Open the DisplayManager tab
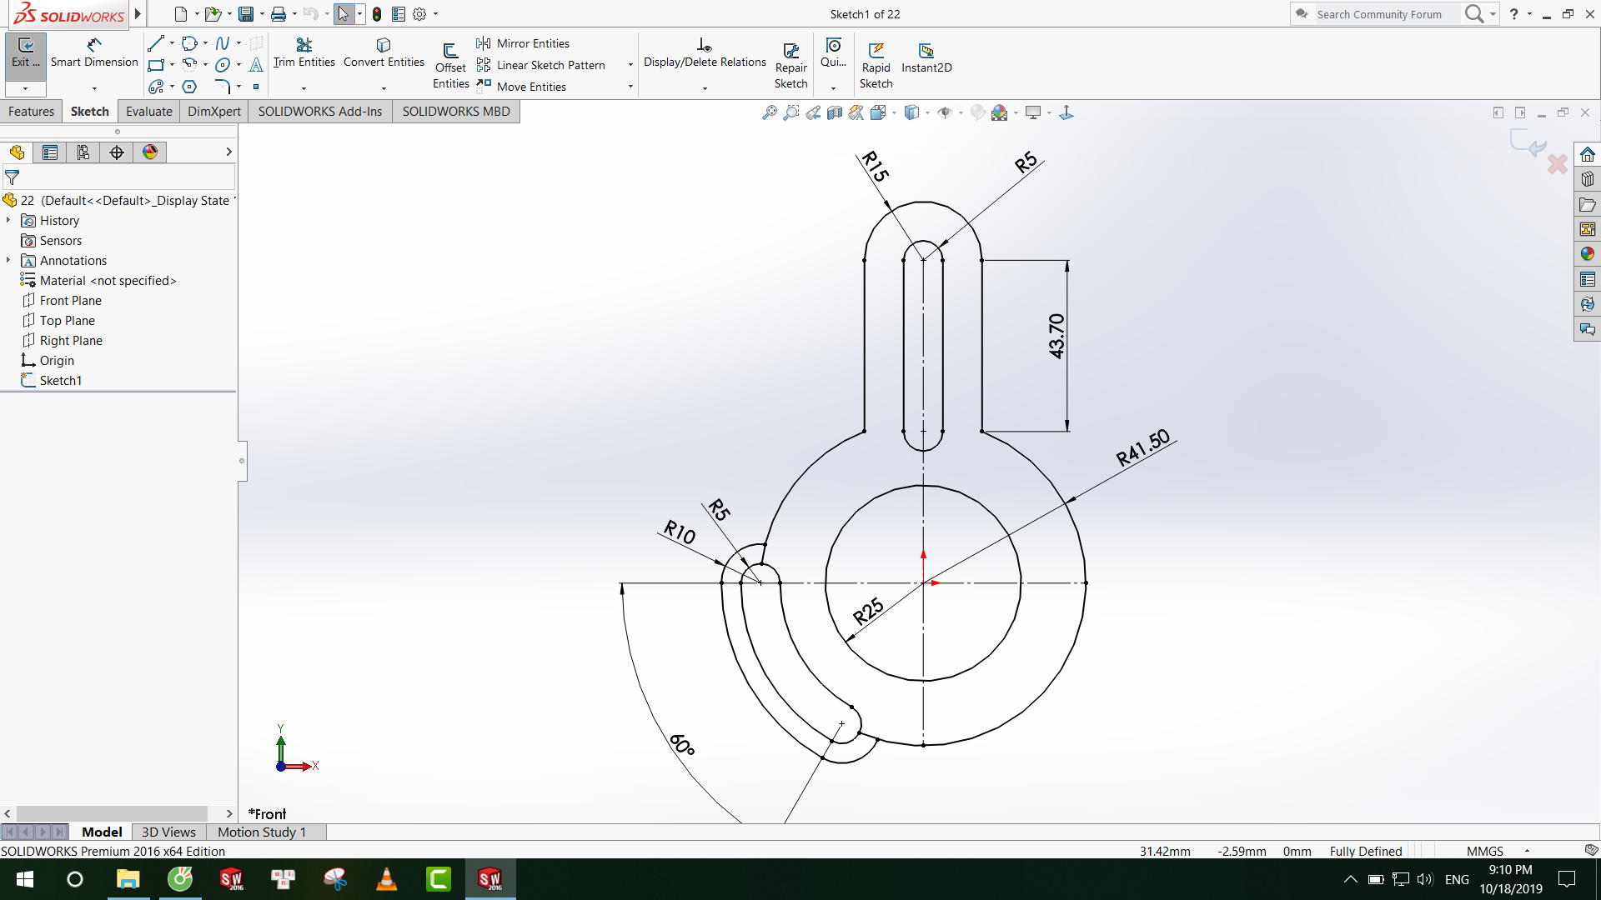The image size is (1601, 900). tap(150, 152)
